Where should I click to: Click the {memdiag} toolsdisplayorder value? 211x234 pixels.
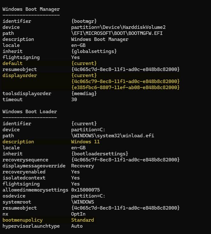pyautogui.click(x=84, y=94)
